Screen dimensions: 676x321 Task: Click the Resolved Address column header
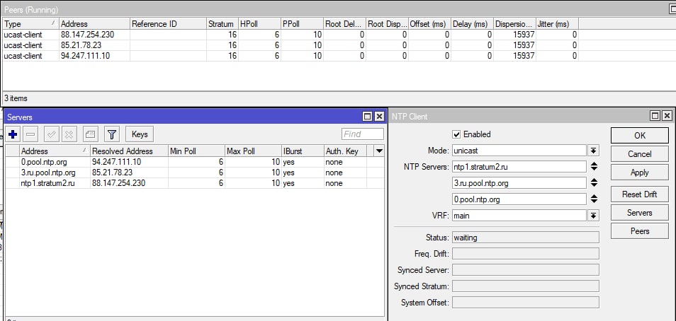tap(129, 151)
